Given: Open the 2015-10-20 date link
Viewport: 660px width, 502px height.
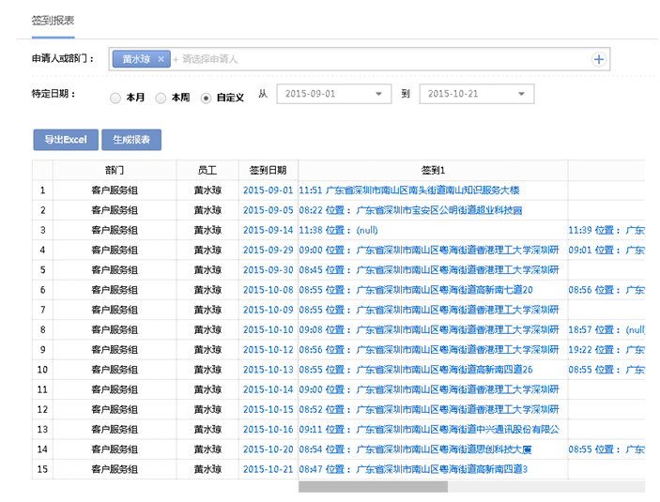Looking at the screenshot, I should point(269,449).
